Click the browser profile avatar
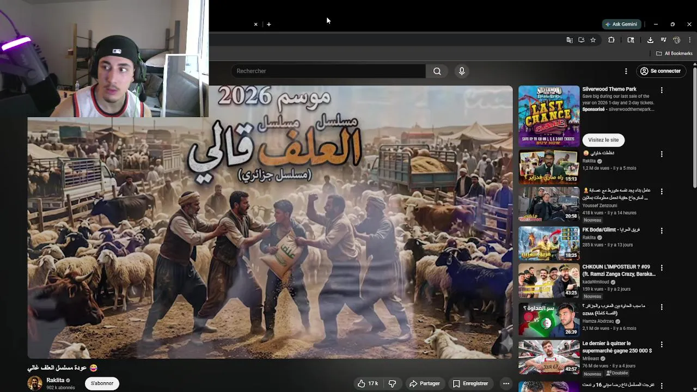This screenshot has width=697, height=392. 676,40
